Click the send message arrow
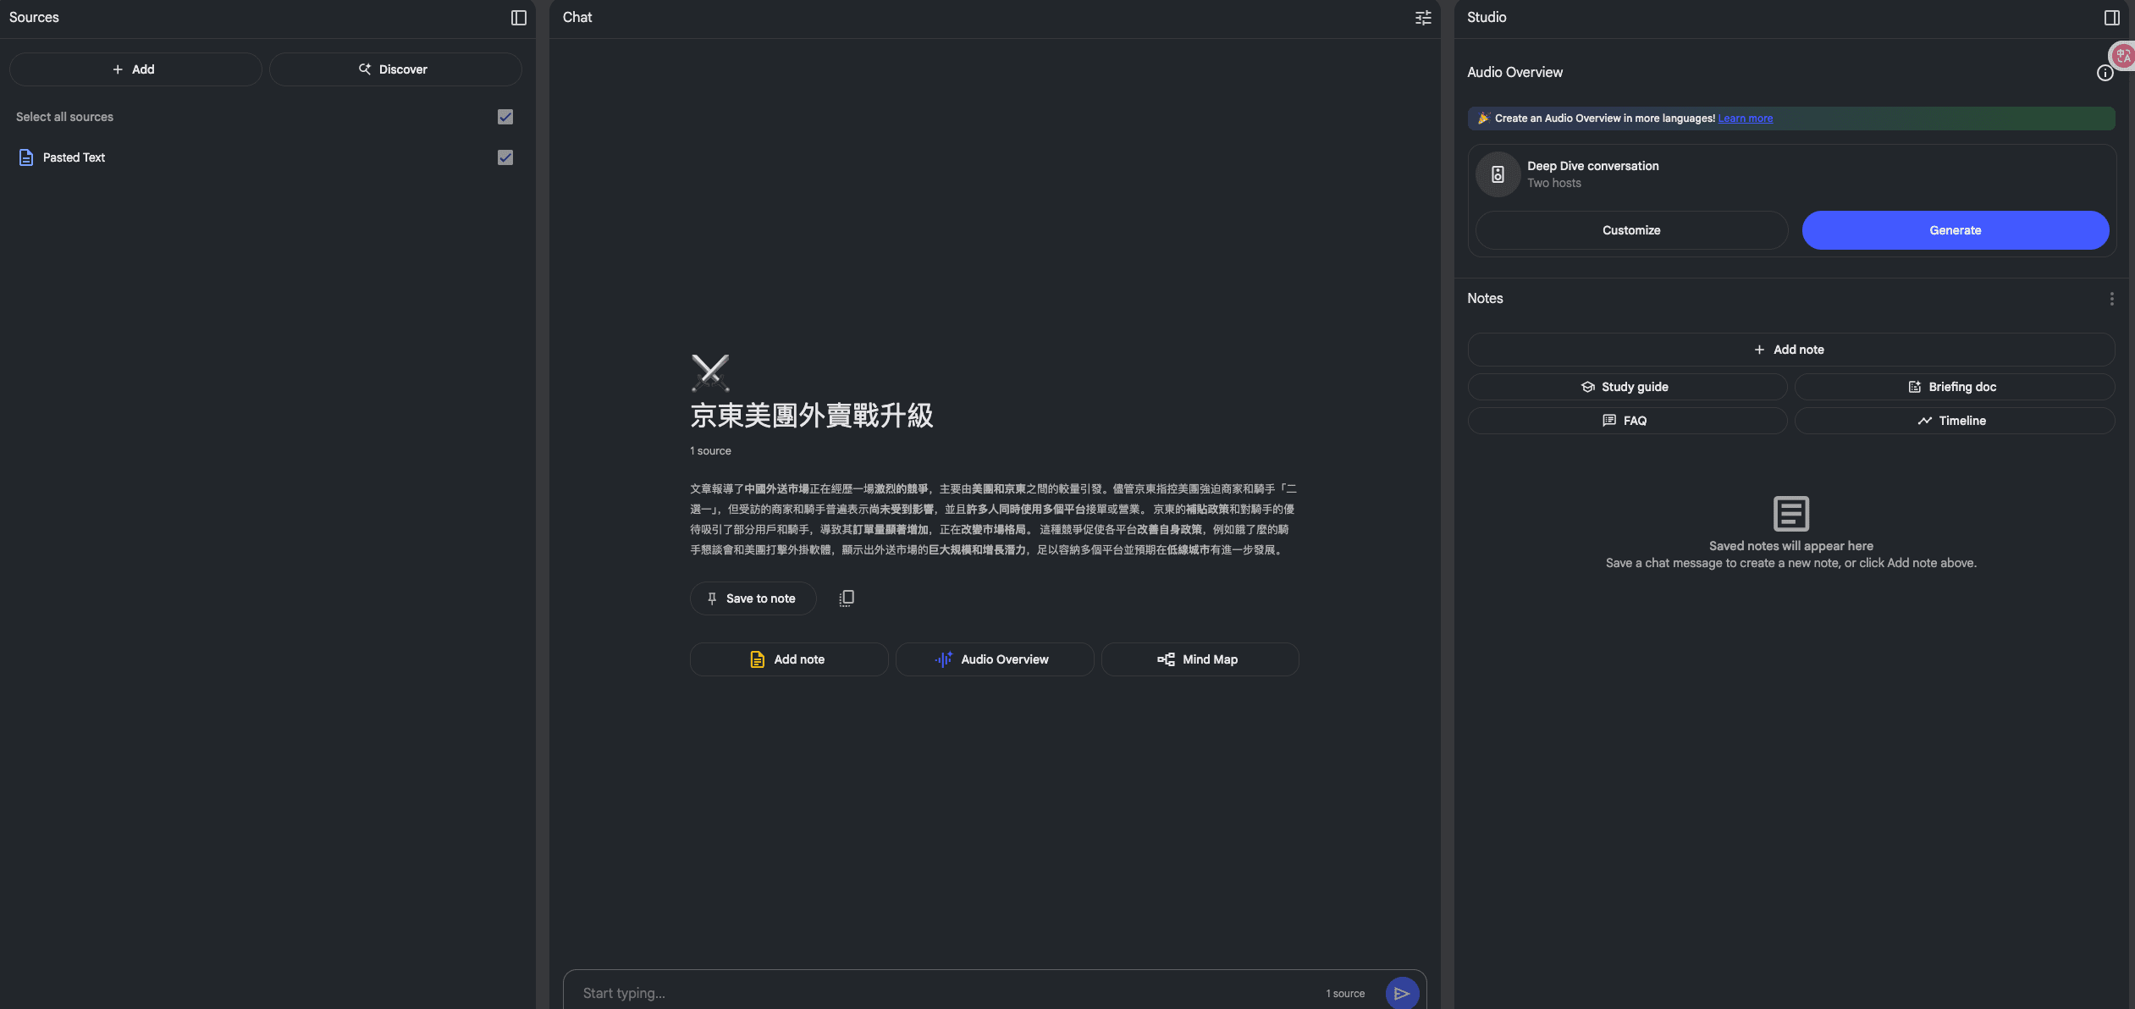This screenshot has width=2135, height=1009. click(1402, 993)
